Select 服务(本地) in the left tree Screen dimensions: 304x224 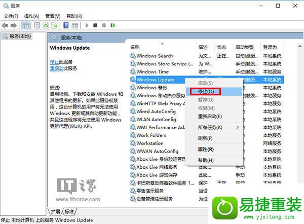tap(17, 36)
